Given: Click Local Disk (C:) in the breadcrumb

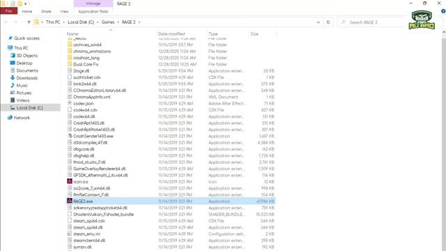Looking at the screenshot, I should tap(81, 22).
